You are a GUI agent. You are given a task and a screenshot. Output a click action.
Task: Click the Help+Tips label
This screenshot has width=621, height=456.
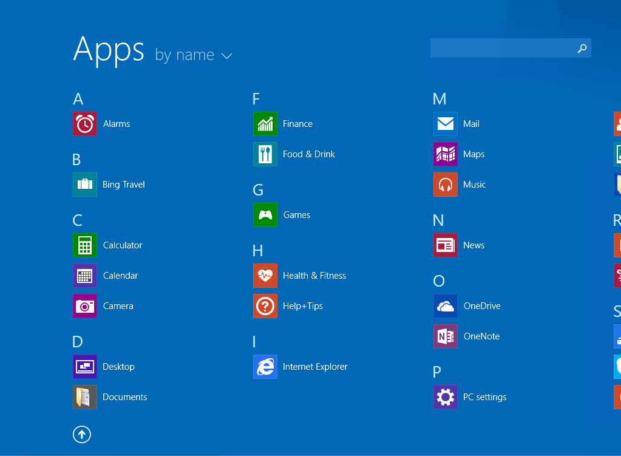point(303,306)
